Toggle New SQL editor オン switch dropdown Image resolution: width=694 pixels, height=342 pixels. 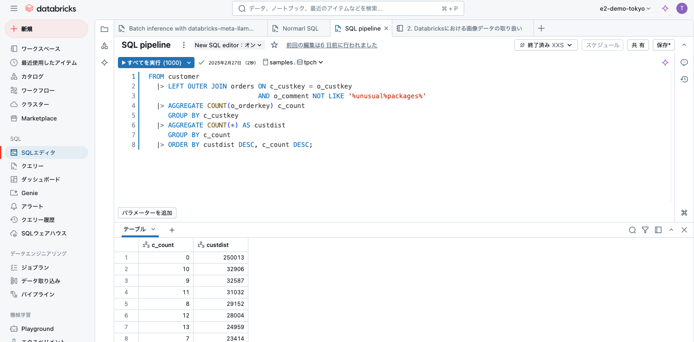pos(229,45)
